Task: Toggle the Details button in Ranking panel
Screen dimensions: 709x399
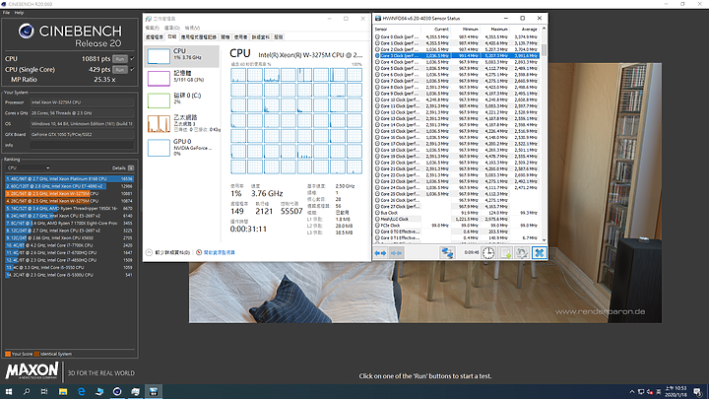Action: (131, 167)
